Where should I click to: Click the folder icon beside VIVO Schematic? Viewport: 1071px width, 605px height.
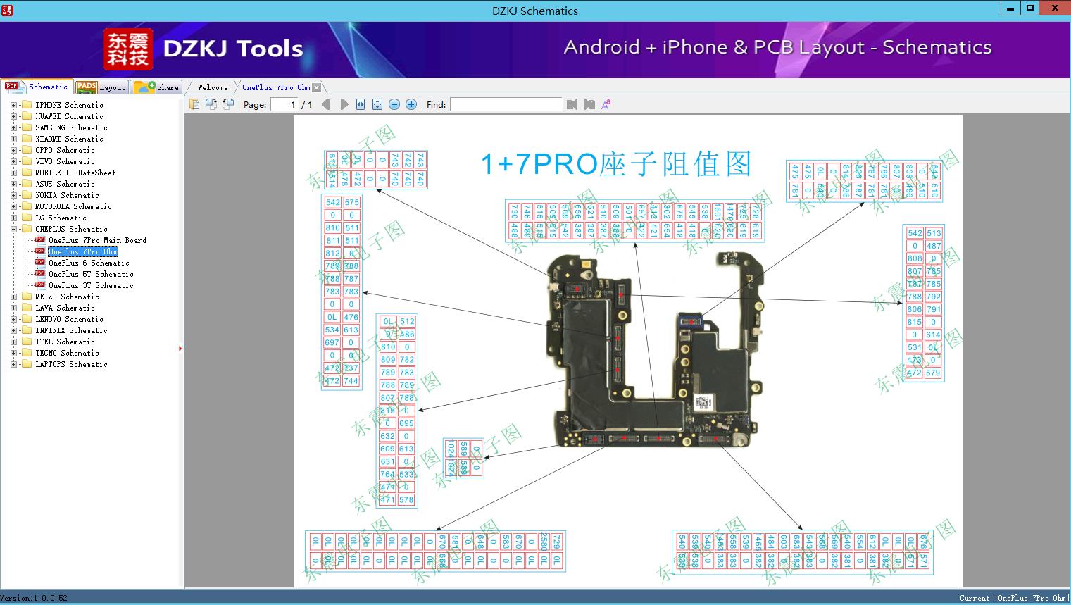(27, 161)
